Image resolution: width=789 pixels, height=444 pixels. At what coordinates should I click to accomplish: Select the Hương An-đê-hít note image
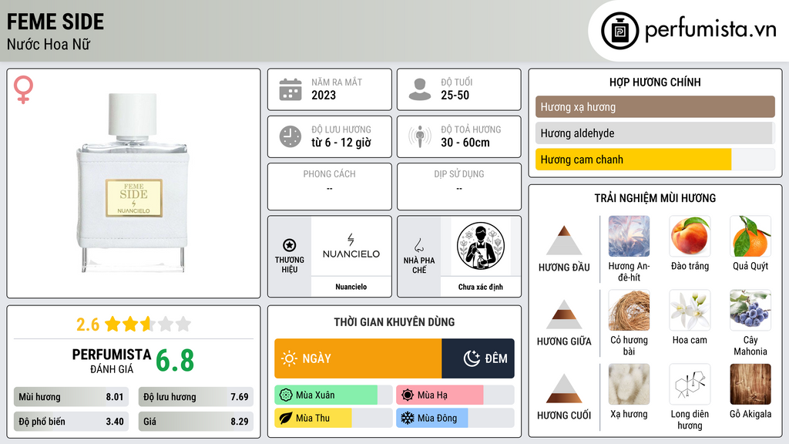[629, 236]
